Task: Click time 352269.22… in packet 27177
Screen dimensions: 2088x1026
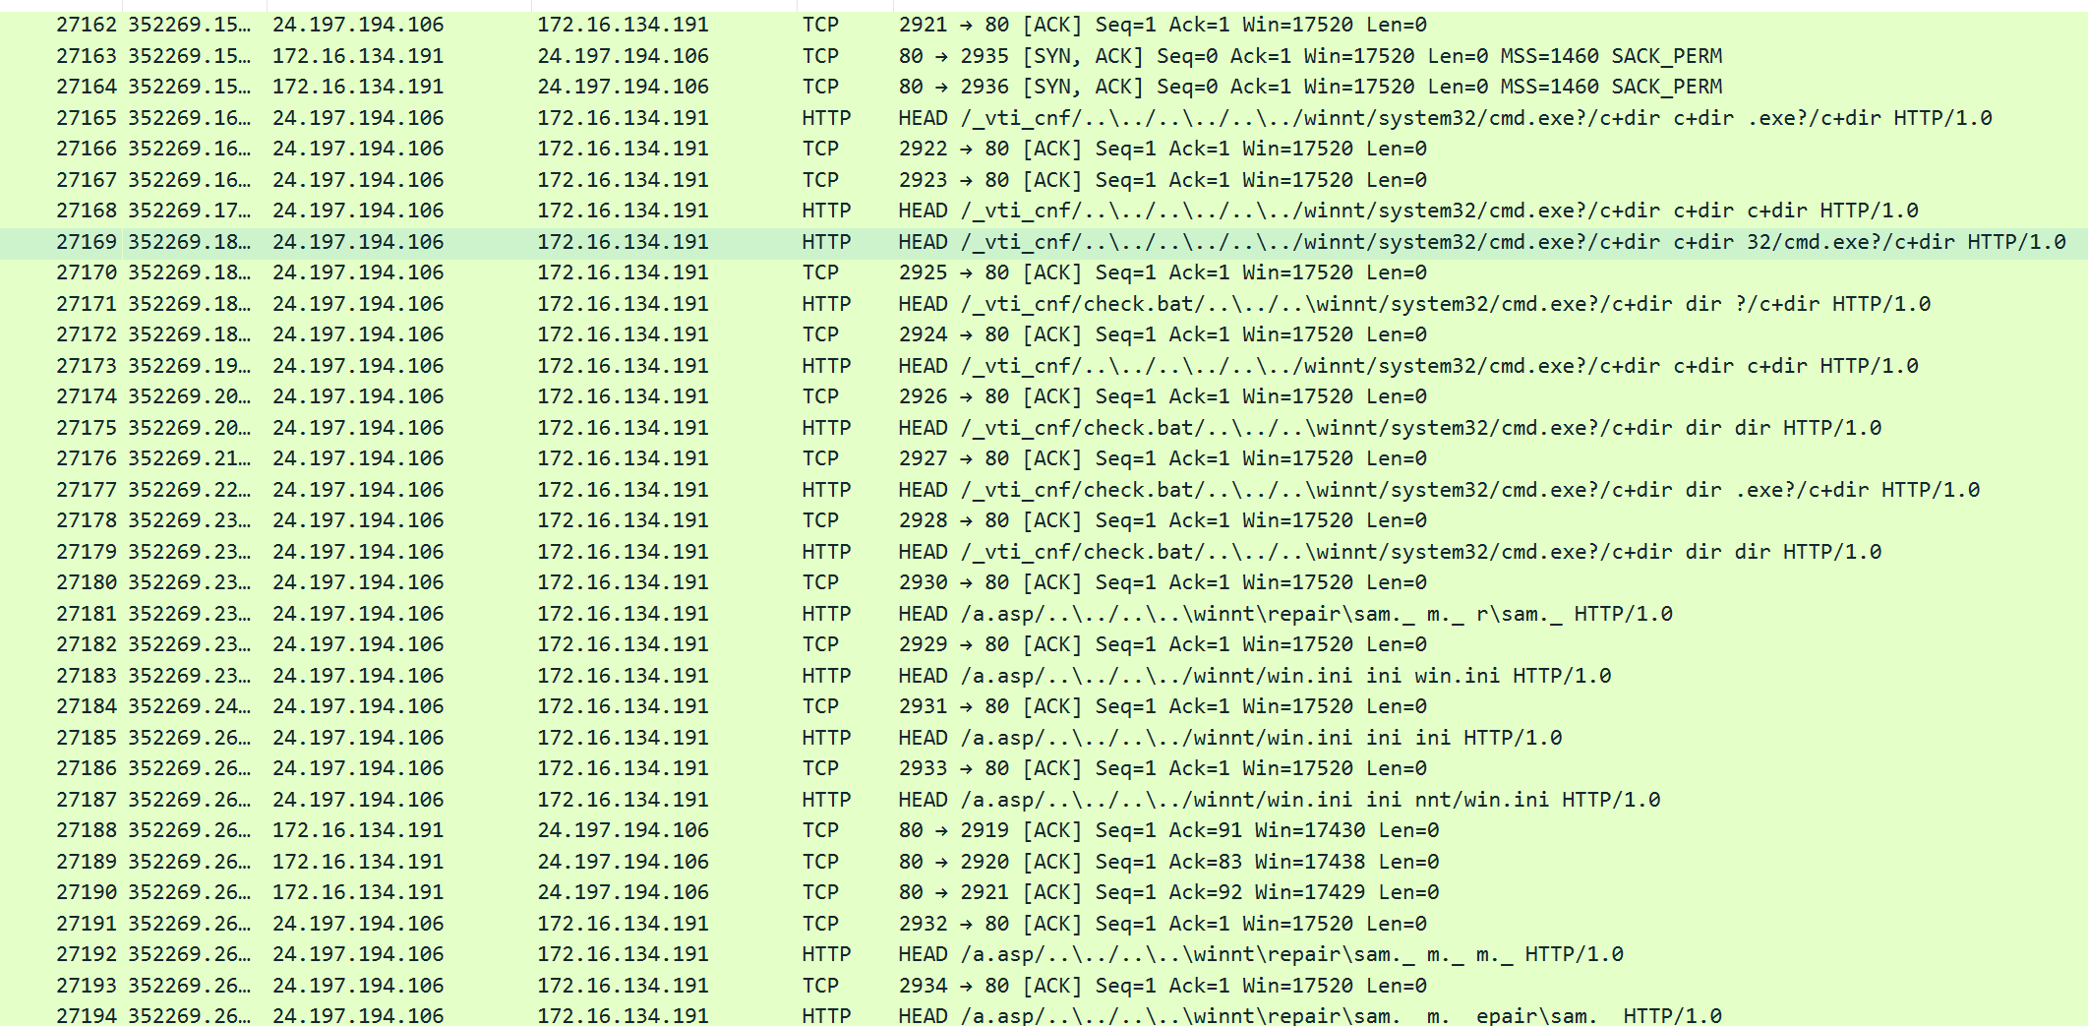Action: point(190,490)
